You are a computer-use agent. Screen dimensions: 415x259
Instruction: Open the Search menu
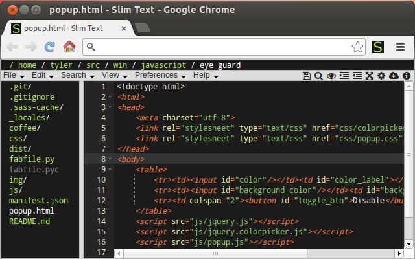click(78, 75)
